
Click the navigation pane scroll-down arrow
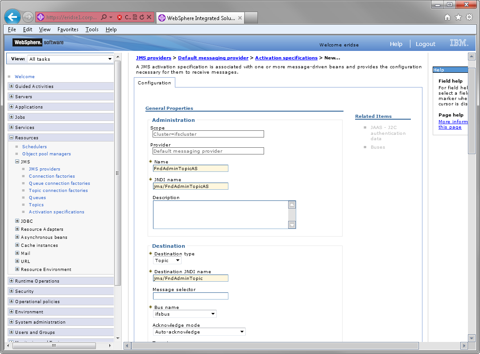tap(118, 338)
